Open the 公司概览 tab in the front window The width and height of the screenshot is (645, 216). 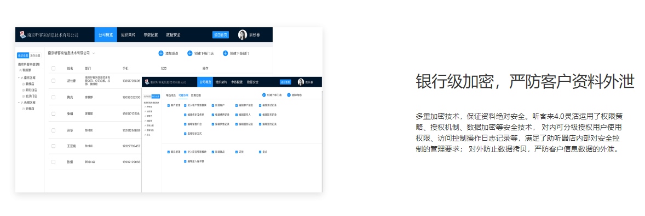point(205,82)
